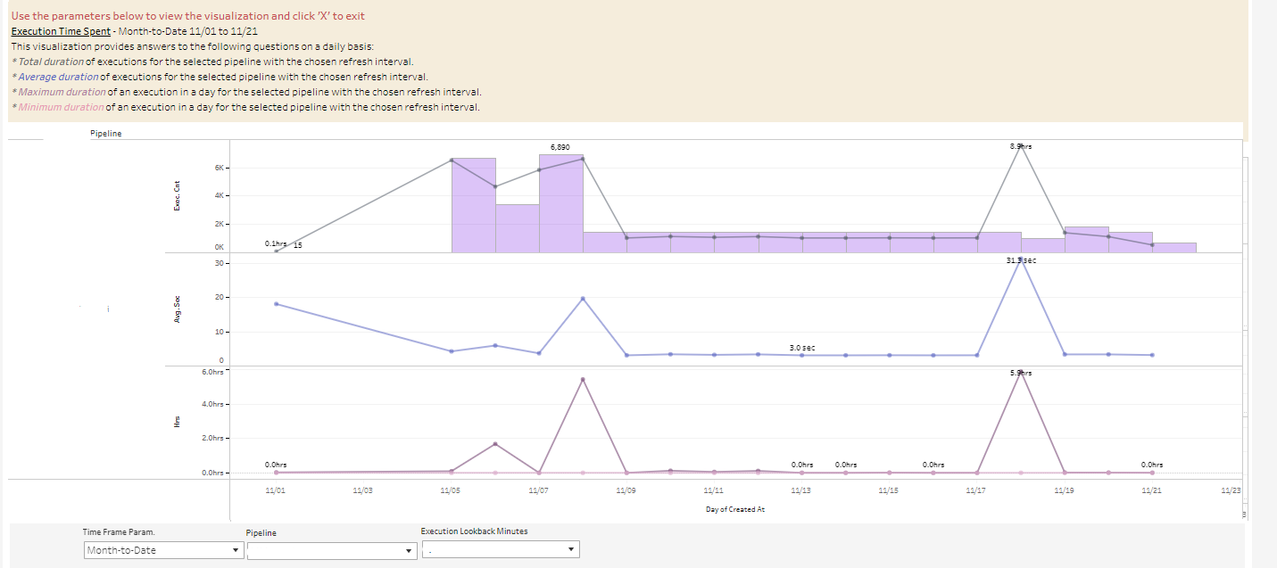Image resolution: width=1277 pixels, height=568 pixels.
Task: Open the Execution Lookback Minutes dropdown
Action: tap(500, 549)
